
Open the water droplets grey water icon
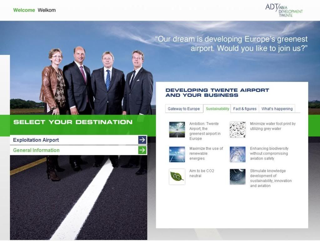237,130
